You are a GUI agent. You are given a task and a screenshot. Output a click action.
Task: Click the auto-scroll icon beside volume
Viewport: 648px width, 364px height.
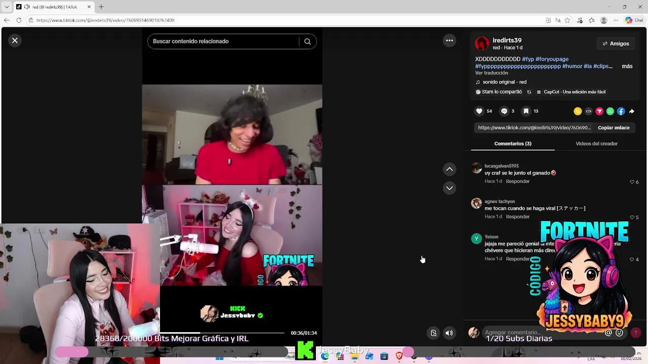point(433,333)
